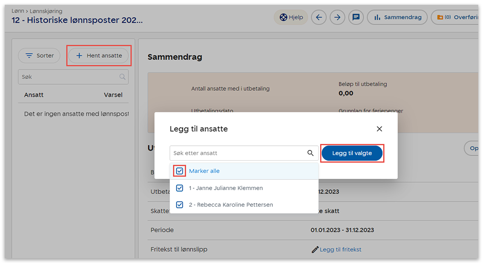Go back with the left arrow icon
This screenshot has height=263, width=483.
[x=319, y=18]
